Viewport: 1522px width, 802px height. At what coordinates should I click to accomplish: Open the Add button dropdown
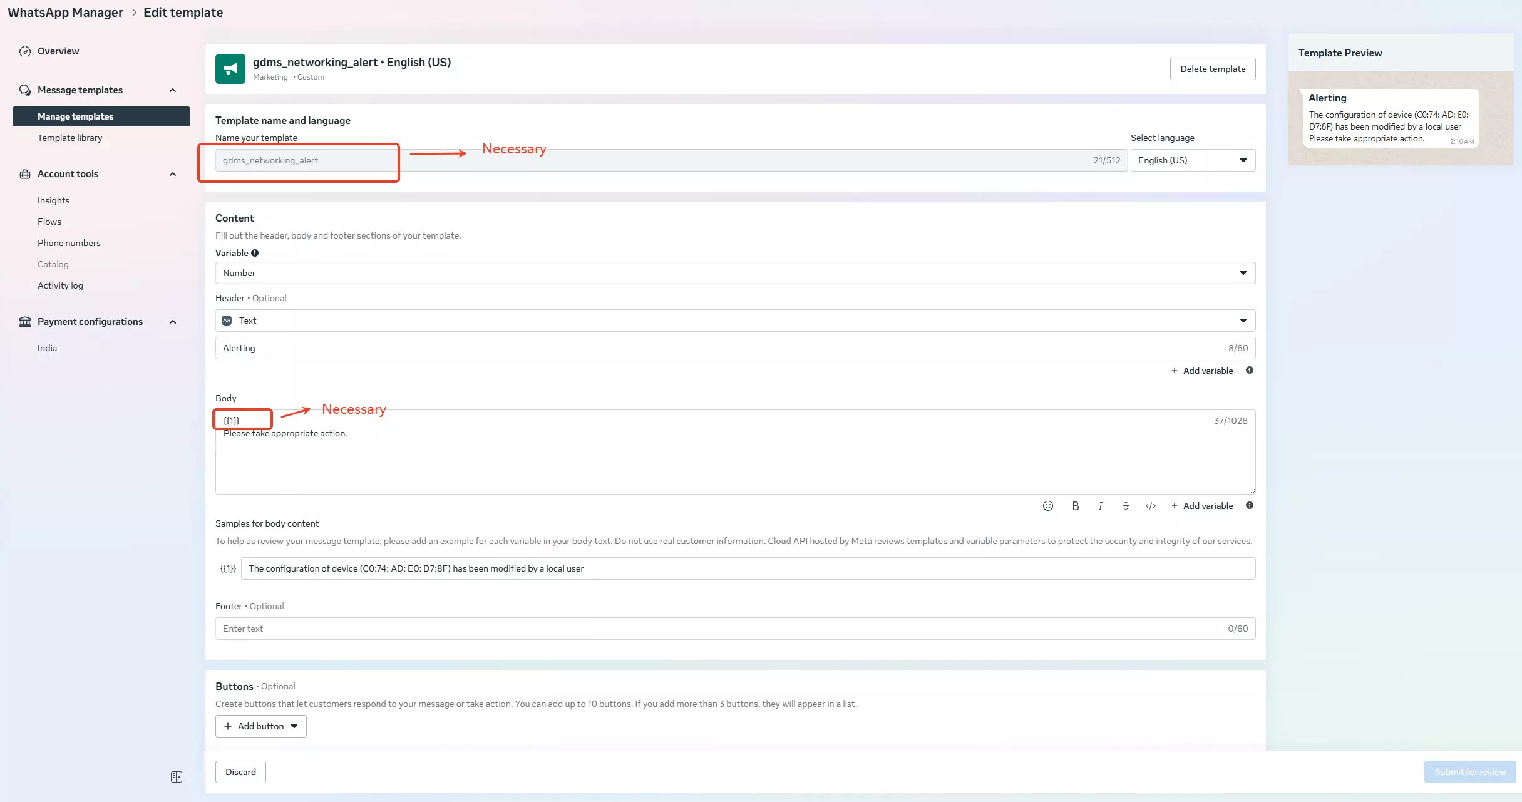[261, 726]
